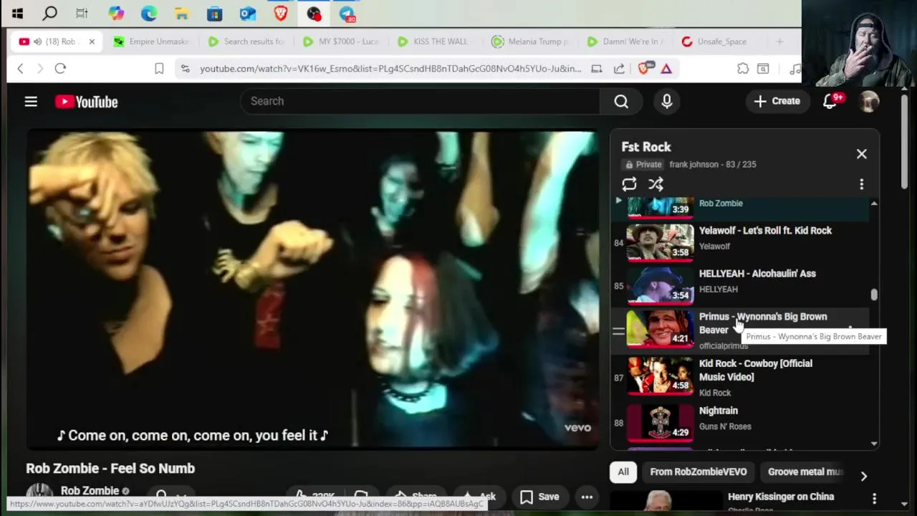Reload the current page
The image size is (917, 516).
60,68
